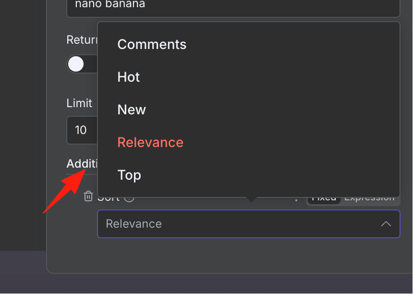413x294 pixels.
Task: Click the Additional Fields section heading
Action: [x=82, y=164]
